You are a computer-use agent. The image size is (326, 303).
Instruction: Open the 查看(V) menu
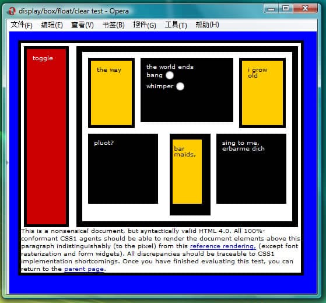83,25
